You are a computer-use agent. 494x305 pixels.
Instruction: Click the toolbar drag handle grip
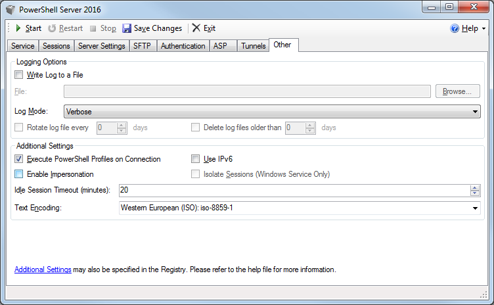click(9, 28)
